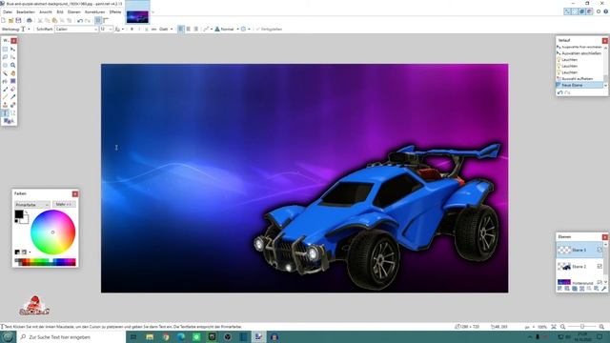
Task: Select 'Neue Ebene' history entry
Action: pyautogui.click(x=579, y=85)
